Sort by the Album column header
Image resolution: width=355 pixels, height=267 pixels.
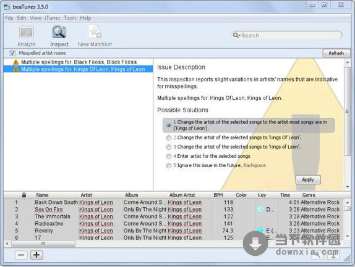tap(131, 195)
